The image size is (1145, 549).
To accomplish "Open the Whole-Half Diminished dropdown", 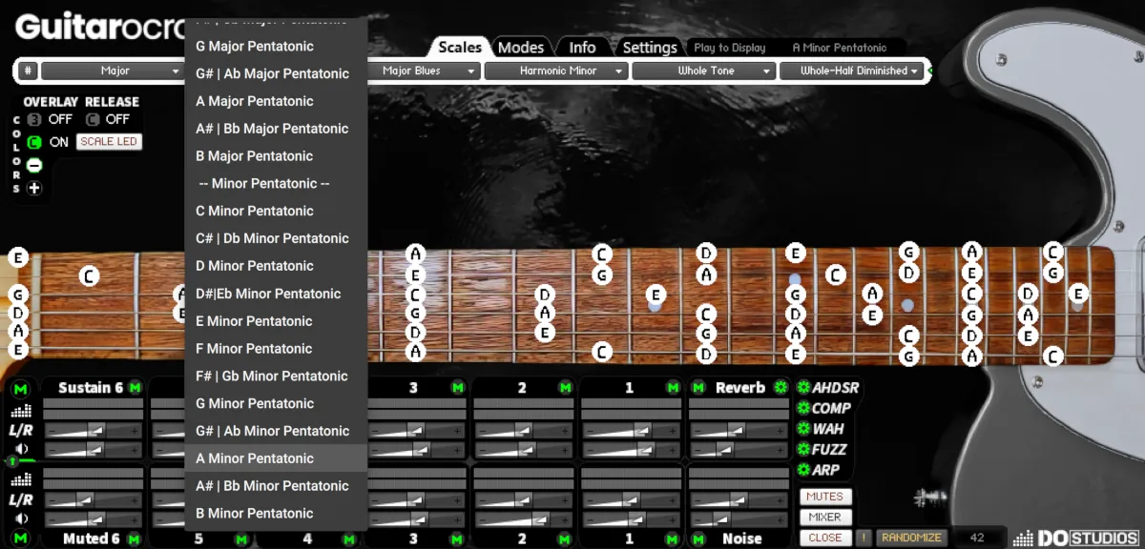I will [x=851, y=71].
